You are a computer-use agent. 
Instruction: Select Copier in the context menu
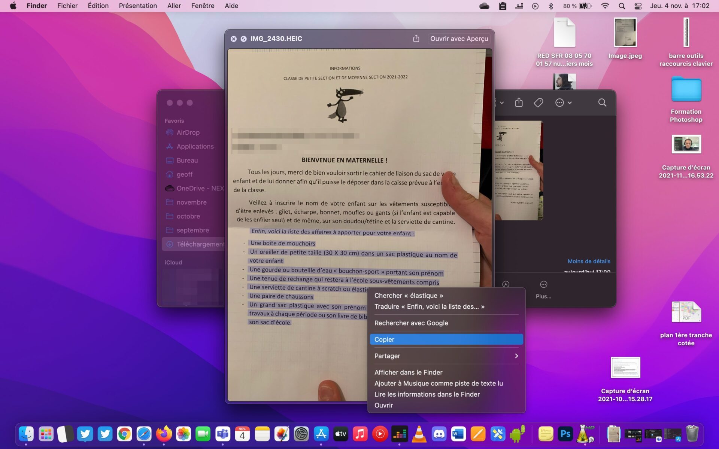(x=446, y=339)
